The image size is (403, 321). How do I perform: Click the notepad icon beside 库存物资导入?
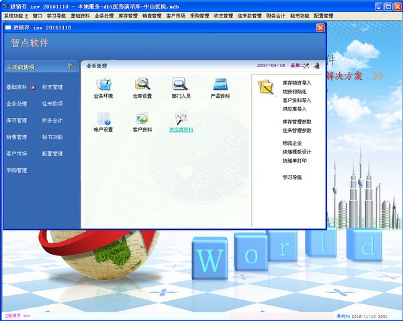tap(267, 86)
